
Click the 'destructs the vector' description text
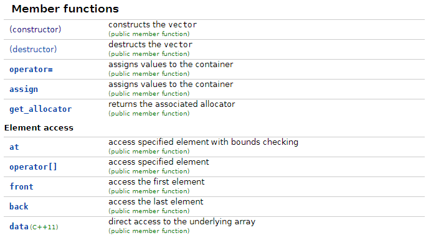[150, 44]
